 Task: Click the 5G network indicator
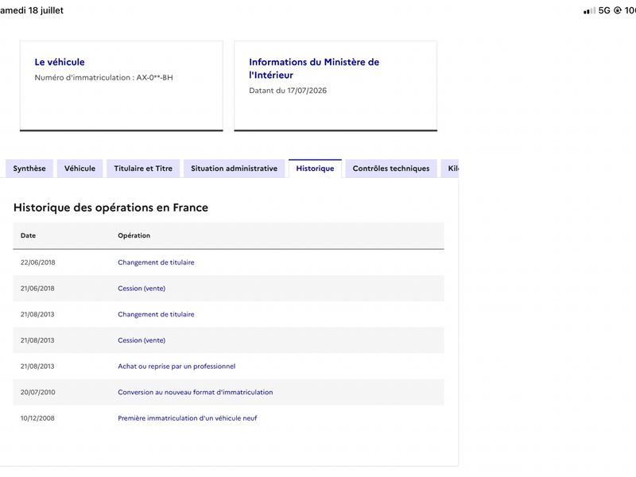coord(604,10)
